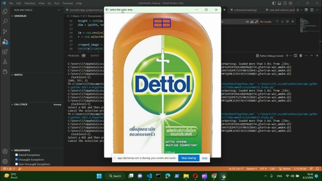
Task: Toggle Match Case in find widget
Action: [247, 22]
